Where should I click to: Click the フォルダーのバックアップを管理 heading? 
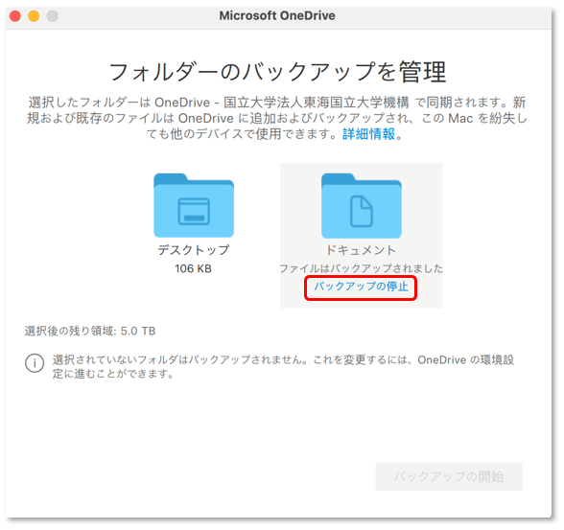tap(277, 72)
